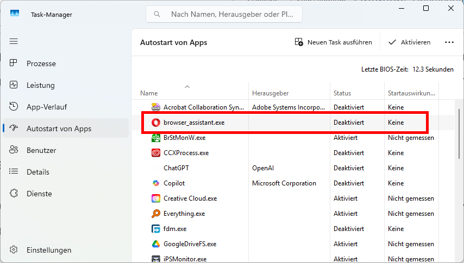Click Neuen Task ausführen button
464x263 pixels.
(334, 42)
